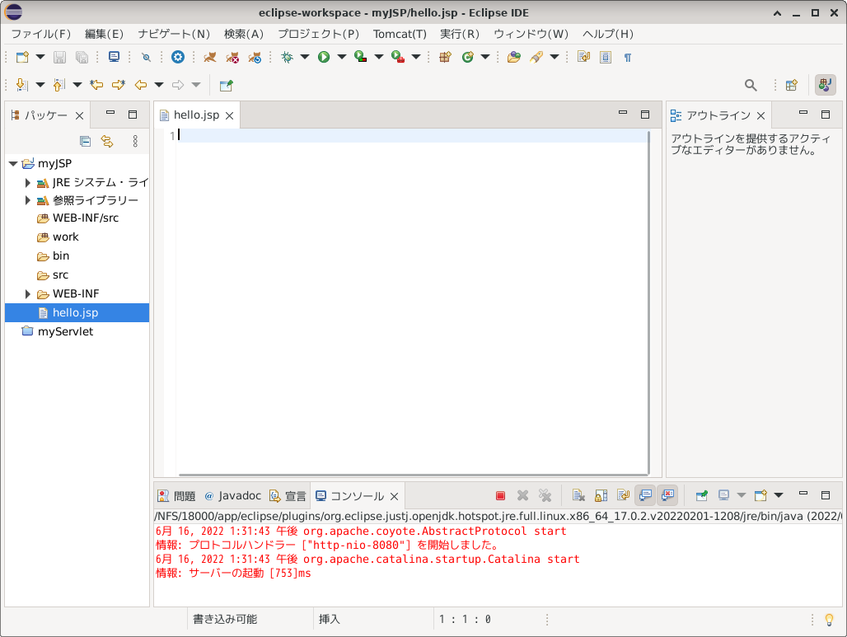Click the Previous Annotation icon
Viewport: 847px width, 637px height.
tap(59, 85)
